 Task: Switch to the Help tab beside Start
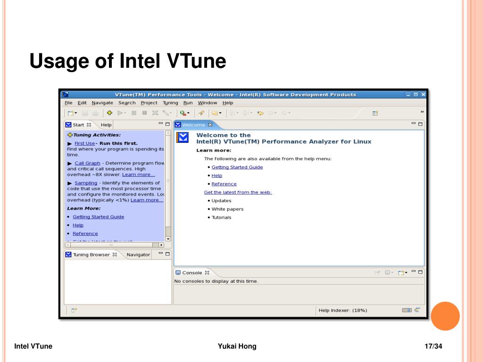[x=106, y=125]
